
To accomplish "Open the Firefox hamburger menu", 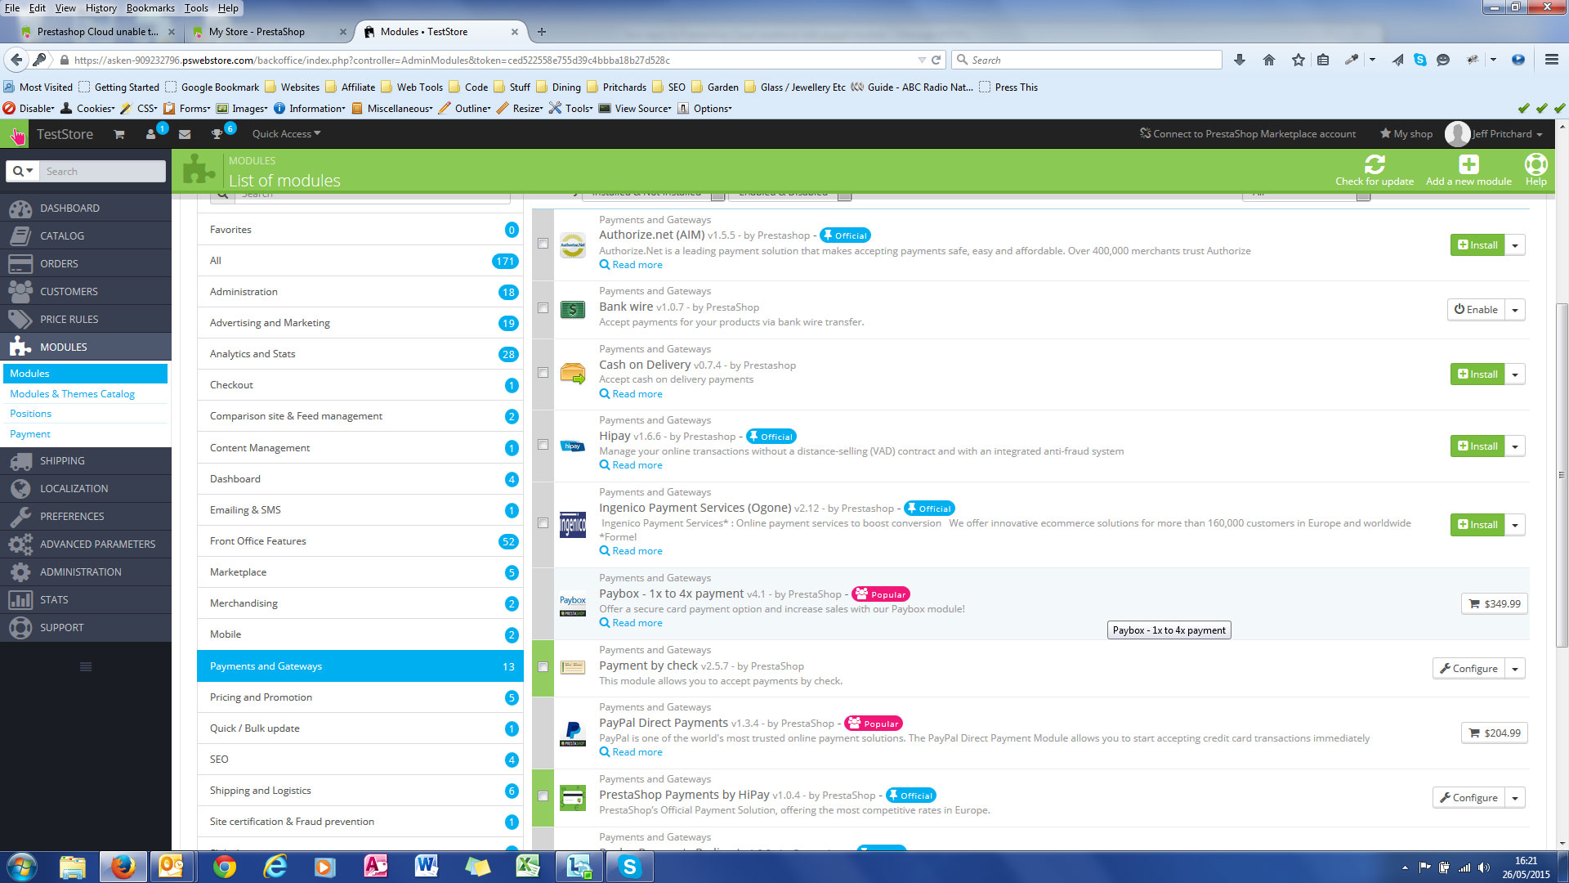I will click(1551, 60).
